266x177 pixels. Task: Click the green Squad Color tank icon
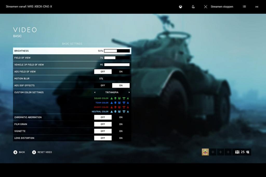click(x=119, y=98)
